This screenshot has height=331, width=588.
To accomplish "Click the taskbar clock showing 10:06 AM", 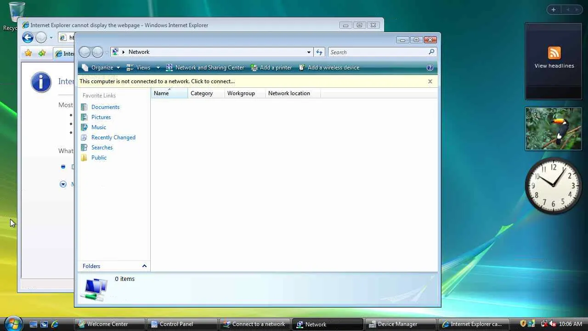I will [571, 324].
